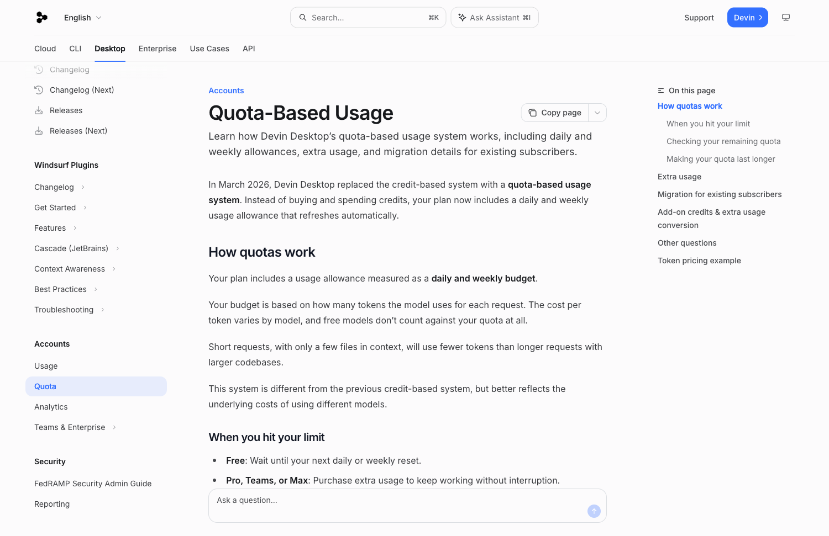This screenshot has width=829, height=536.
Task: Open the Support link
Action: 699,18
